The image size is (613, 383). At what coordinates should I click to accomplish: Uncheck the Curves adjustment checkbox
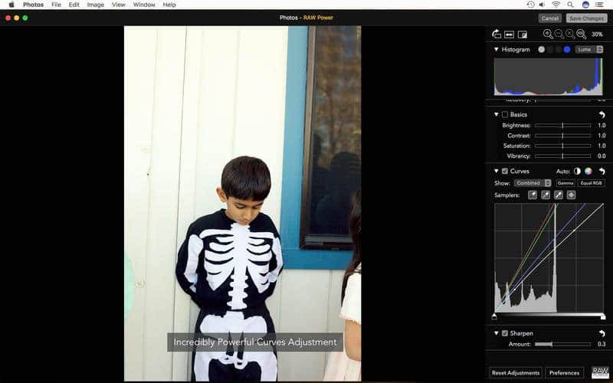(x=505, y=171)
